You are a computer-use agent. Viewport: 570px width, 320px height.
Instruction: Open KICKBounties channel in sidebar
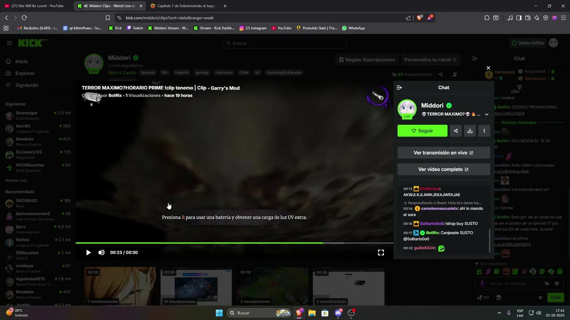tap(38, 168)
